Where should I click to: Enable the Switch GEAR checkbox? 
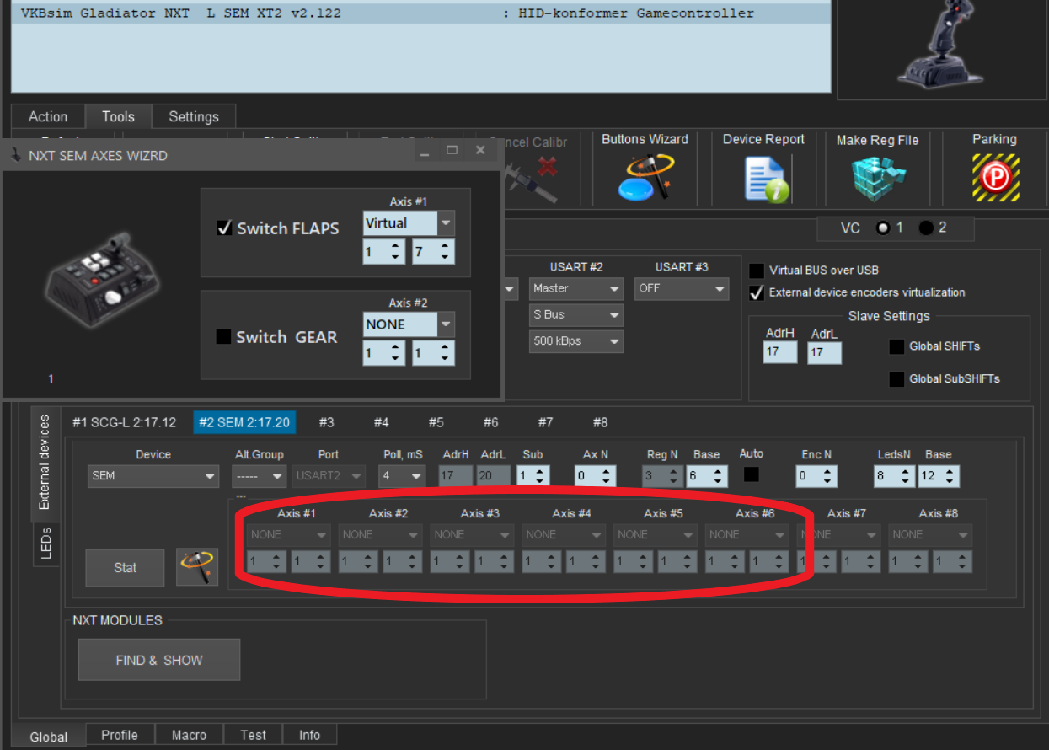click(223, 336)
